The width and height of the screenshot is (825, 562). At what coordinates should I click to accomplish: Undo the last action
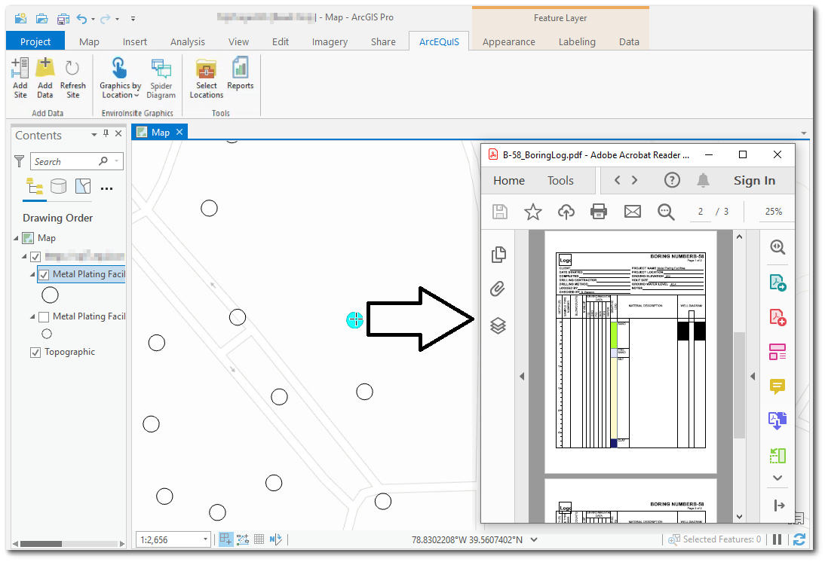point(81,18)
